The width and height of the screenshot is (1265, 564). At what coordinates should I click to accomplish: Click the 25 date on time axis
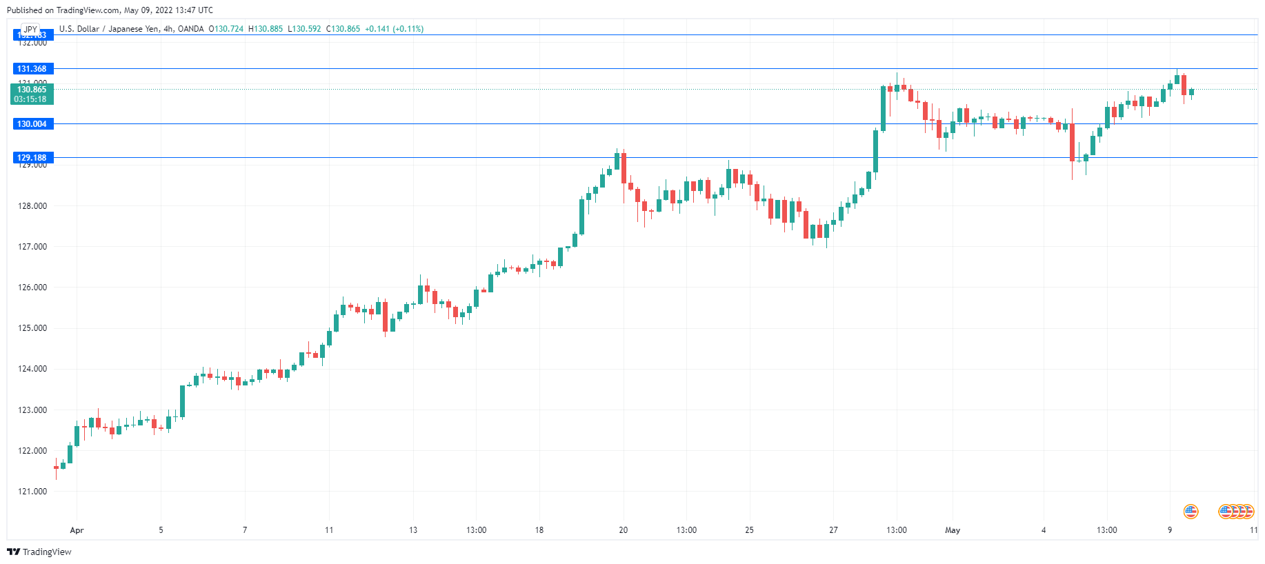click(749, 530)
